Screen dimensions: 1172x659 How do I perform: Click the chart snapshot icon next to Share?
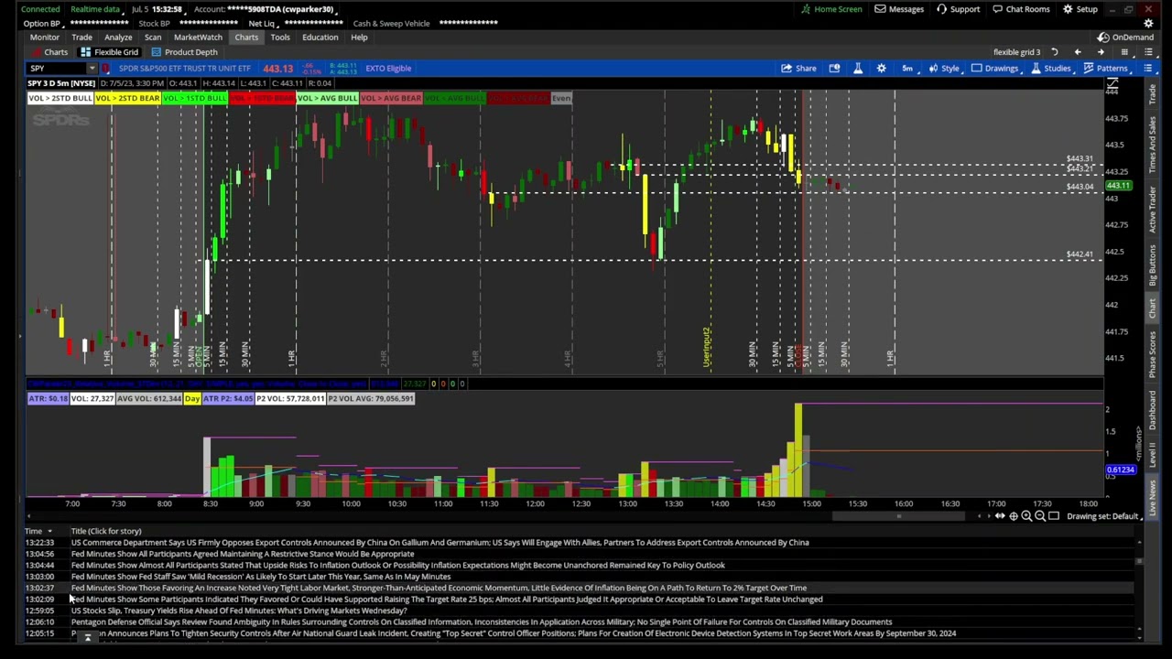point(834,68)
